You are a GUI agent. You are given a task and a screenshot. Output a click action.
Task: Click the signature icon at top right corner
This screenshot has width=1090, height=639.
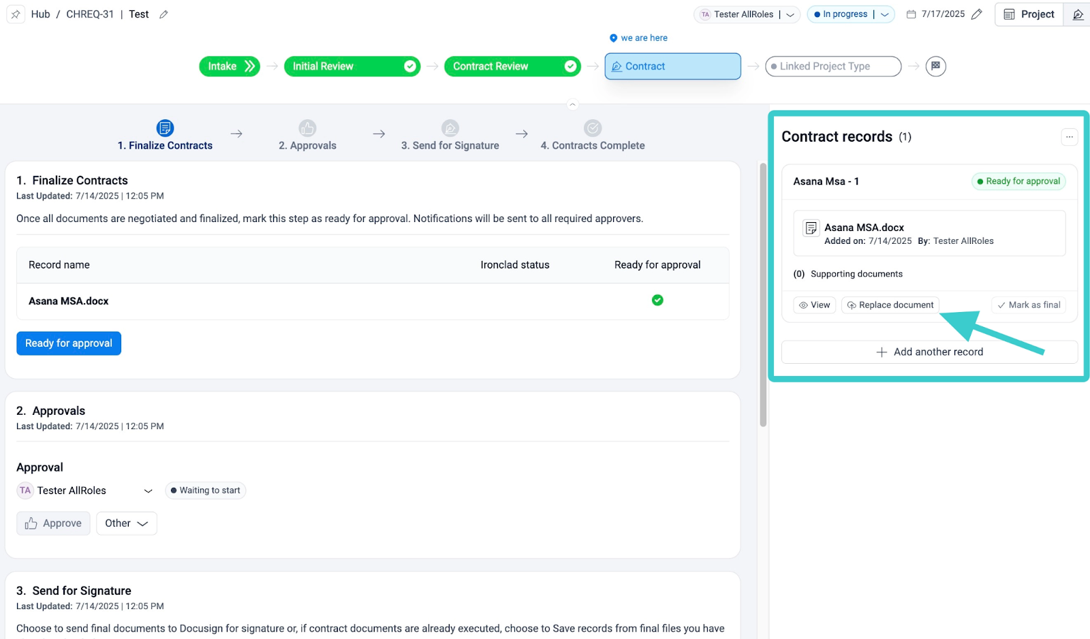pos(1078,14)
